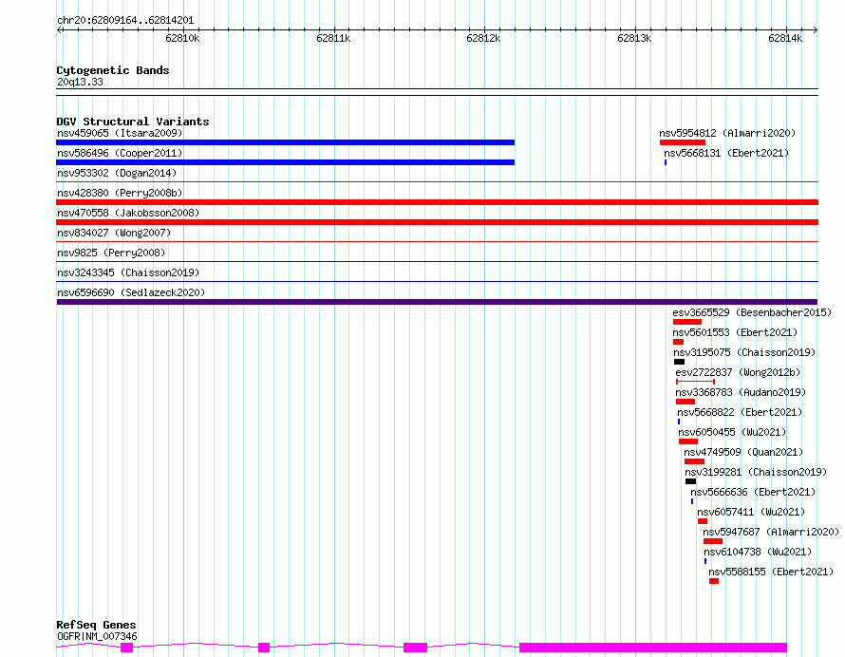845x657 pixels.
Task: Select the red bracketed line under esv2722837
Action: pyautogui.click(x=696, y=382)
